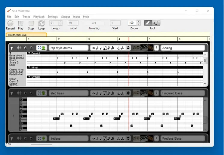Click the Record button in the toolbar
This screenshot has height=155, width=224.
click(10, 23)
